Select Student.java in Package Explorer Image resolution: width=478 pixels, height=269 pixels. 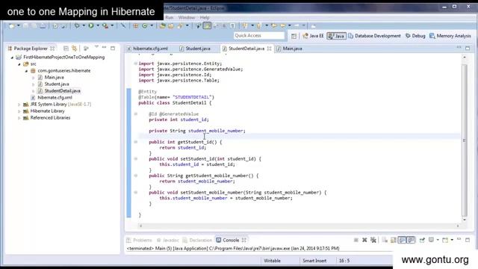[x=54, y=84]
